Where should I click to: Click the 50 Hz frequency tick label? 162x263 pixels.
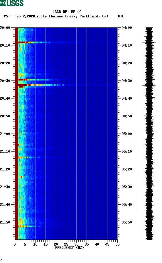(x=117, y=244)
